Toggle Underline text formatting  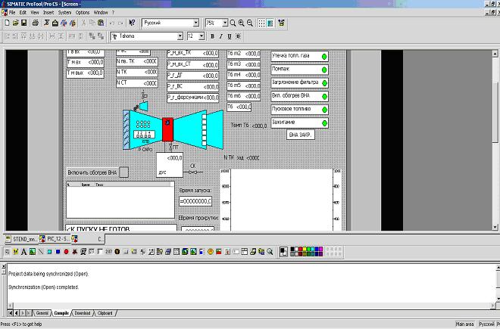pos(230,36)
